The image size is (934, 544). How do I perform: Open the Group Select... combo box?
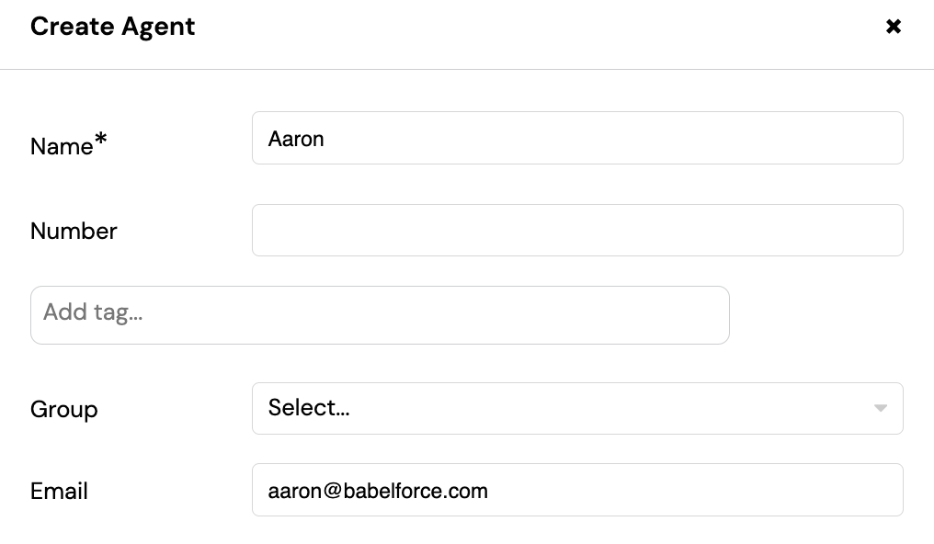point(577,408)
